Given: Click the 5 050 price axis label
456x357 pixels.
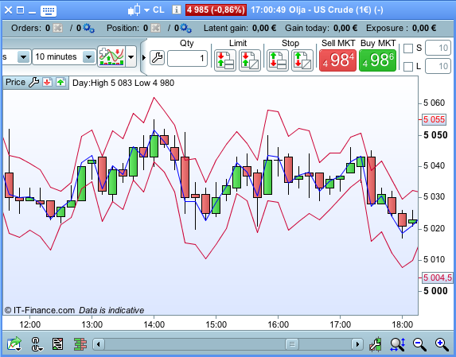Looking at the screenshot, I should click(x=435, y=135).
